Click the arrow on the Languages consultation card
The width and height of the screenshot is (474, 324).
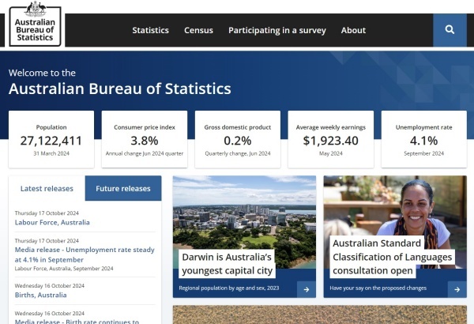(457, 289)
